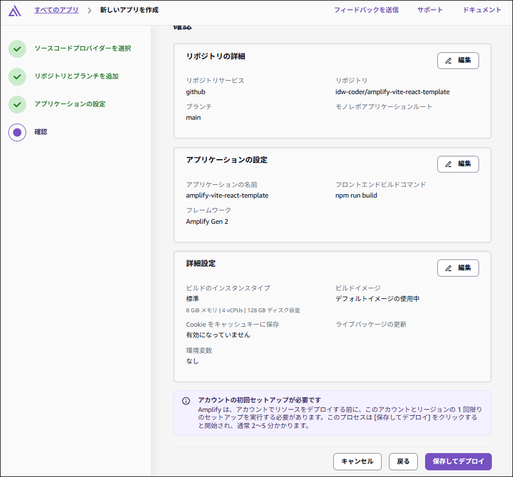Viewport: 513px width, 477px height.
Task: Select the 確認 step label
Action: [41, 132]
